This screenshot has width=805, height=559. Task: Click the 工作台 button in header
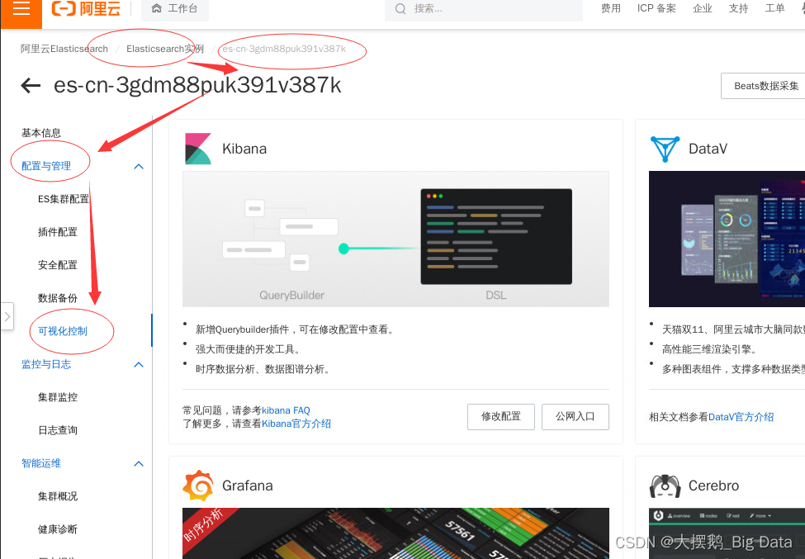pos(175,9)
